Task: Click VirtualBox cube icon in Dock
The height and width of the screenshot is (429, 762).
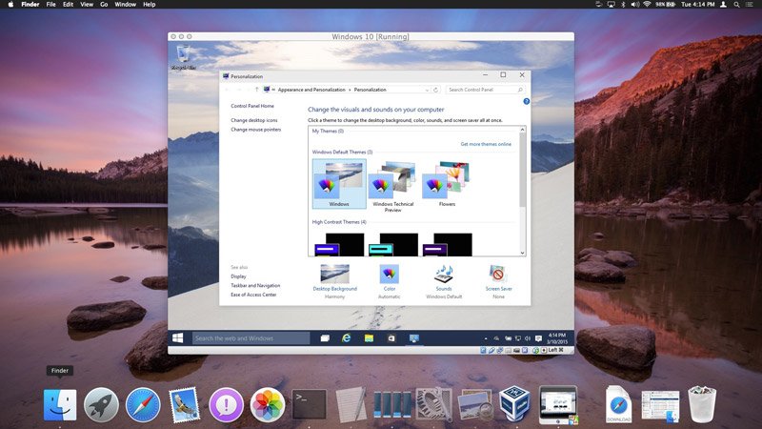Action: click(x=515, y=403)
